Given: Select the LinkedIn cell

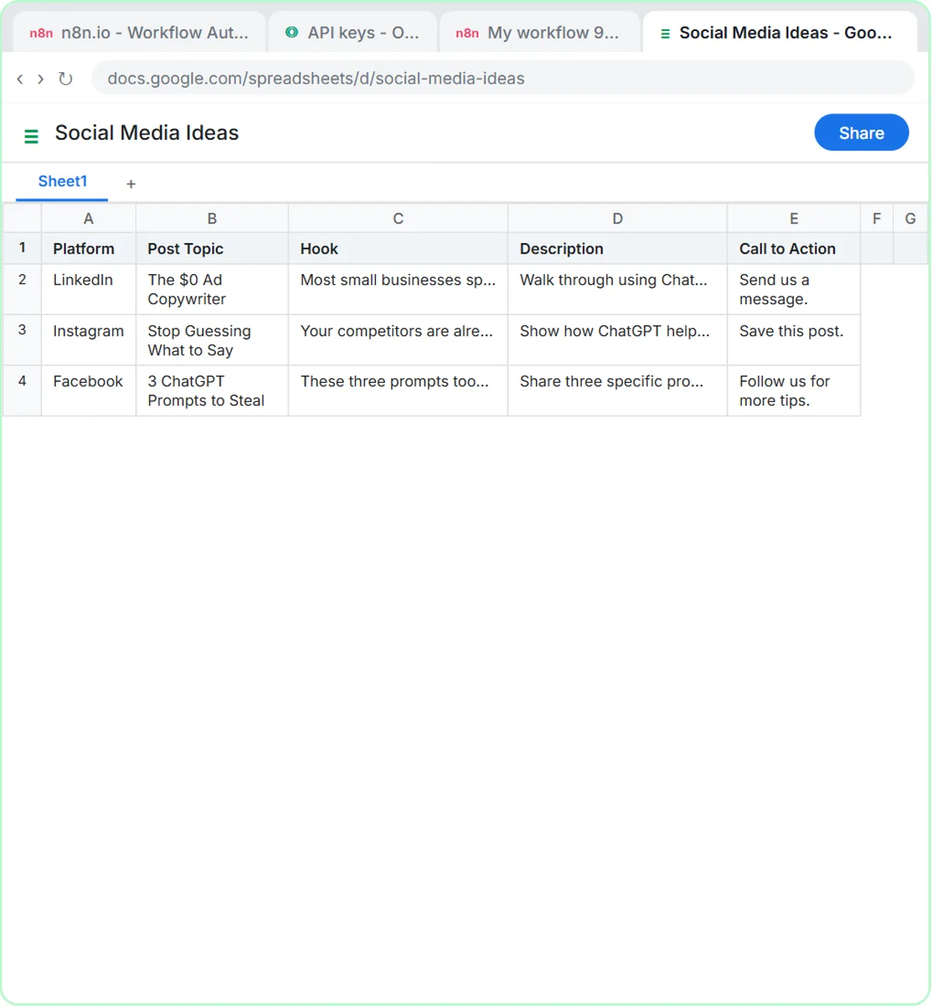Looking at the screenshot, I should pos(89,289).
